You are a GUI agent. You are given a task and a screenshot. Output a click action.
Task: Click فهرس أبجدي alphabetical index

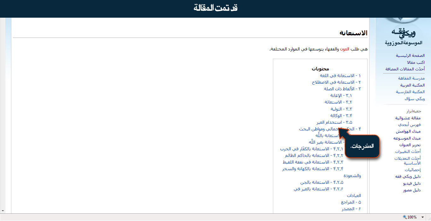pyautogui.click(x=409, y=125)
